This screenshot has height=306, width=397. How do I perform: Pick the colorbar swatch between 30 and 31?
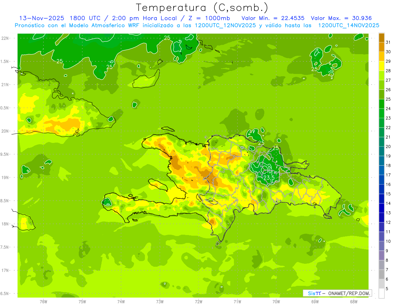point(381,47)
